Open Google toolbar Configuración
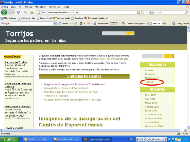190x142 pixels. point(181,23)
